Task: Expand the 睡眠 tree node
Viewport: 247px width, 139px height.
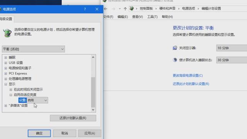Action: click(6, 58)
